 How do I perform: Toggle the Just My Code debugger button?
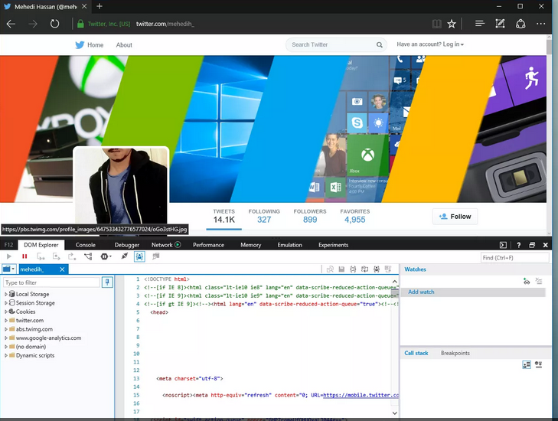pyautogui.click(x=140, y=256)
